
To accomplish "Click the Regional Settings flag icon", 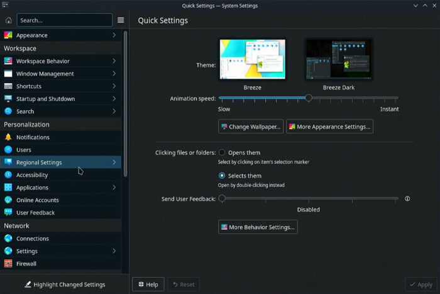I will [x=8, y=162].
